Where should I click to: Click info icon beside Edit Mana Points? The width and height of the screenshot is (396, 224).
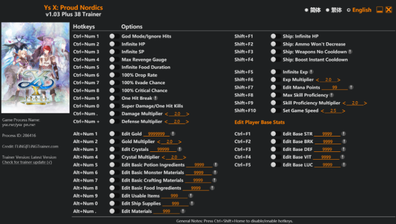pyautogui.click(x=351, y=87)
